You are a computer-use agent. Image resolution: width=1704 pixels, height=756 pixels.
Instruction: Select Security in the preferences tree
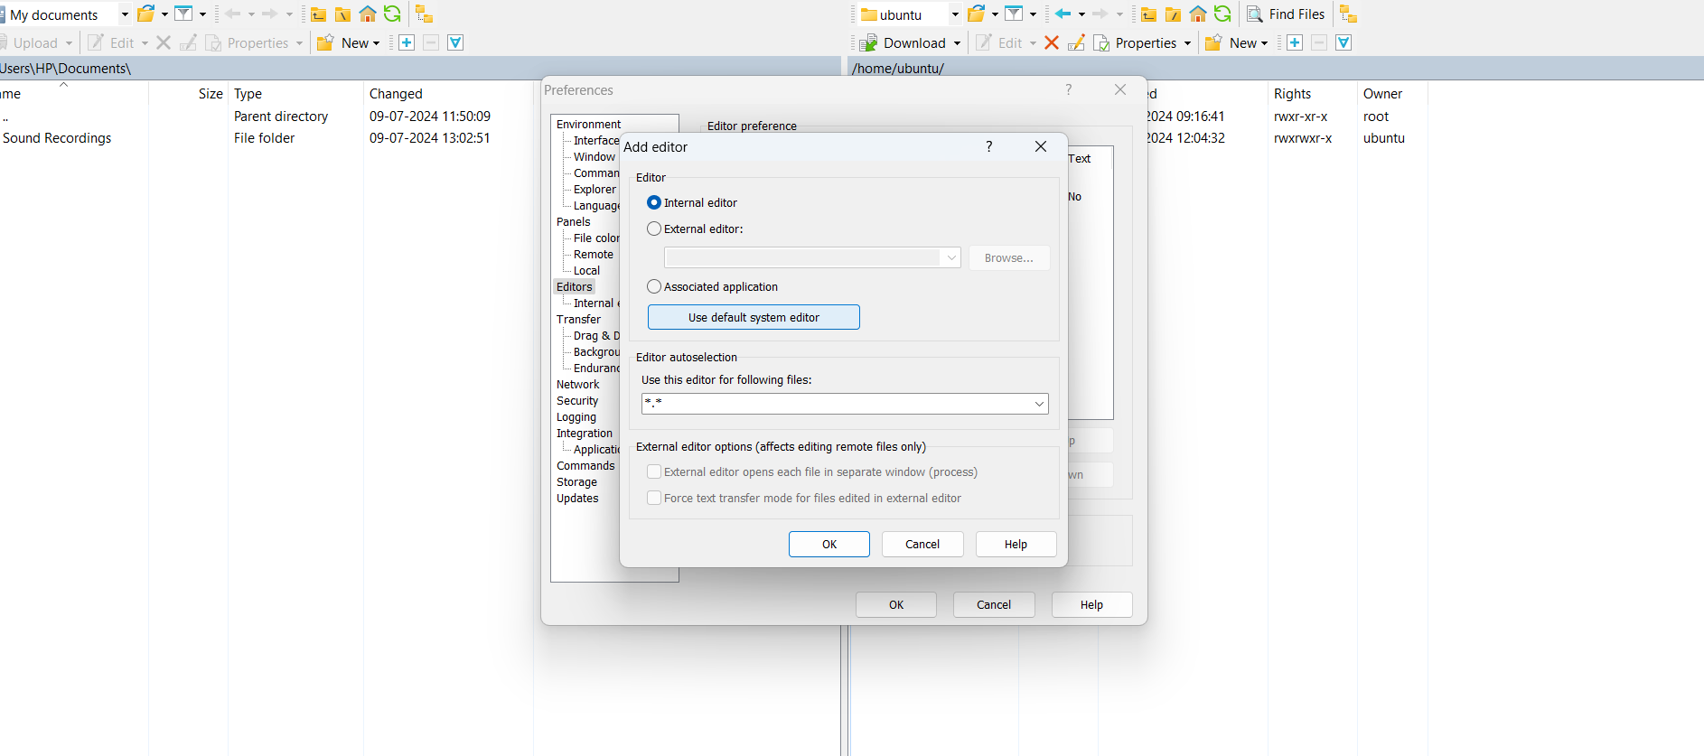click(577, 401)
